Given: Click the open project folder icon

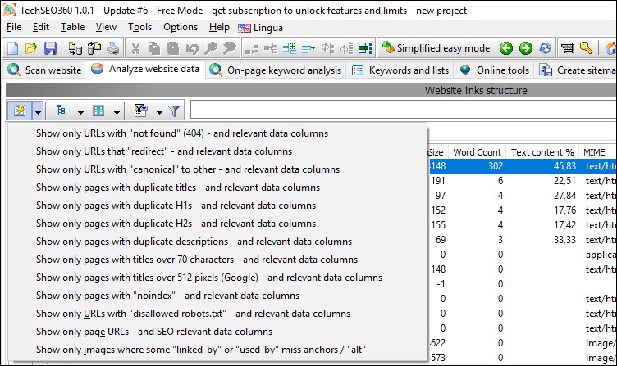Looking at the screenshot, I should coord(31,48).
